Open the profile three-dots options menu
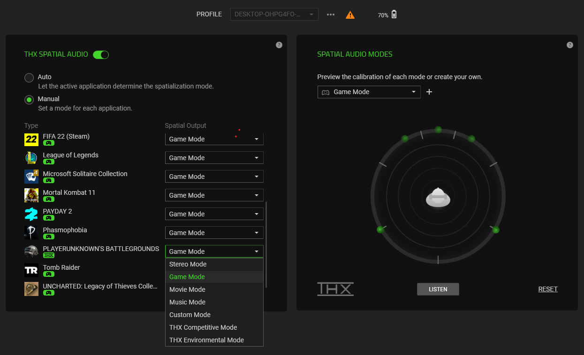The height and width of the screenshot is (355, 584). pos(331,15)
